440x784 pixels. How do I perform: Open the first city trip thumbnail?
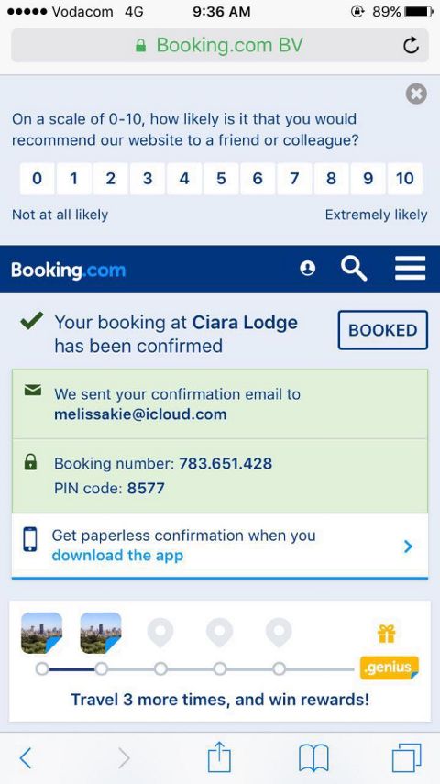tap(41, 633)
